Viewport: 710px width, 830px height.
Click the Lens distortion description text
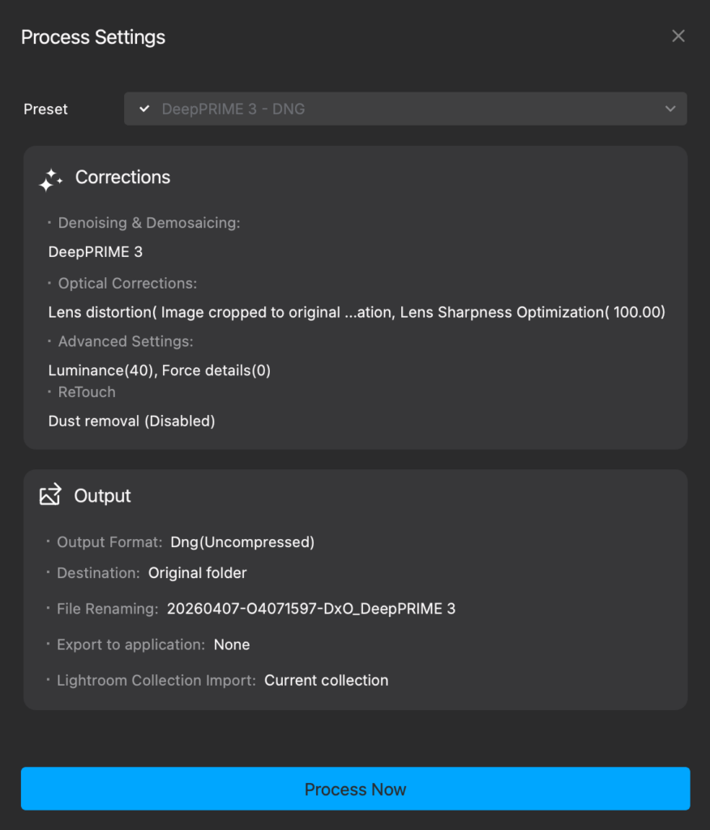click(357, 312)
